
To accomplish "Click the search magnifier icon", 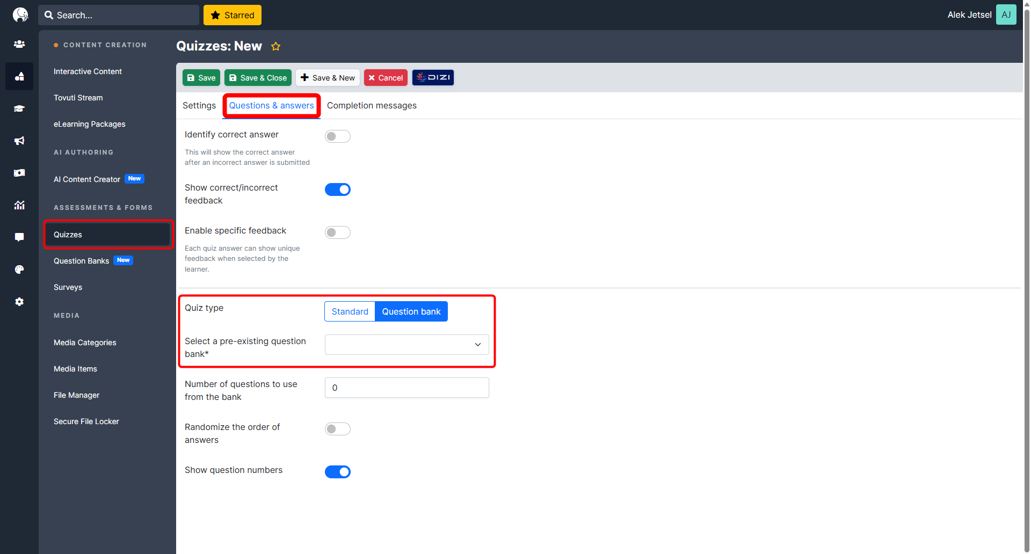I will pos(49,15).
